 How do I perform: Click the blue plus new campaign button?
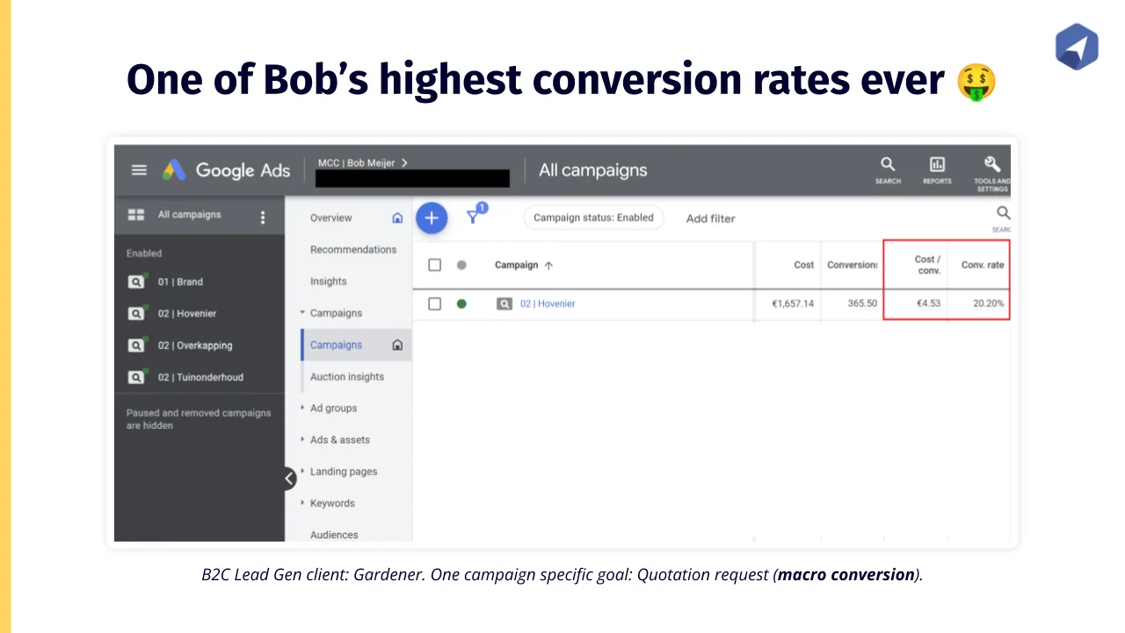click(432, 218)
